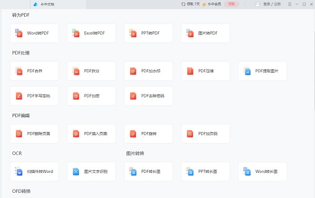Open the Word转长图 tool
Screen dimensions: 315x198
tap(262, 171)
